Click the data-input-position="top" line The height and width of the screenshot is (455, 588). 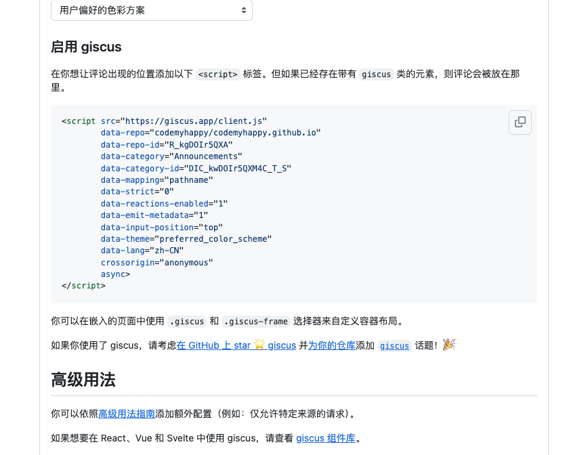(162, 227)
